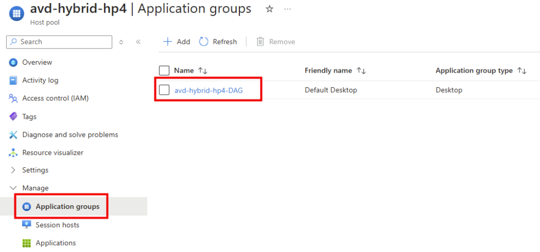
Task: Click the favorite star icon near the title
Action: [269, 9]
